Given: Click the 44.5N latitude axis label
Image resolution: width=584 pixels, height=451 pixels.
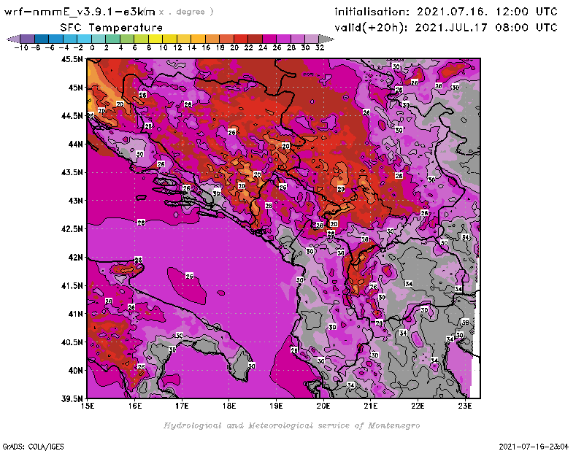Looking at the screenshot, I should pos(72,116).
